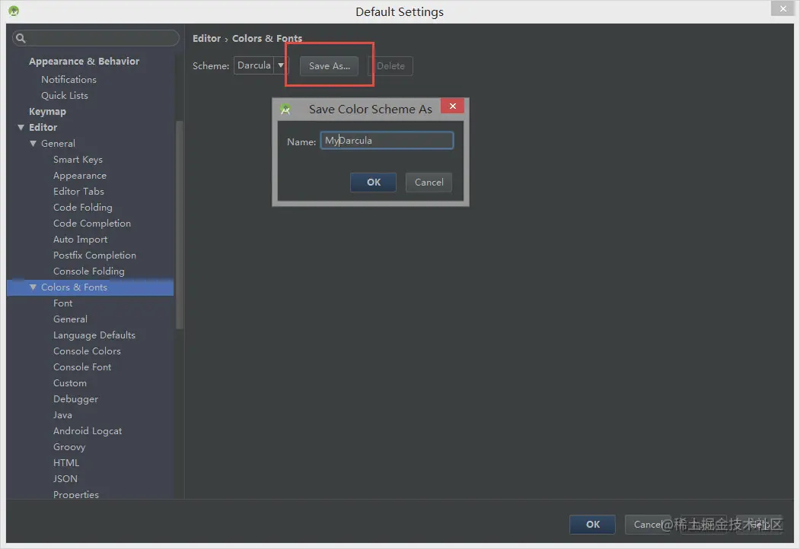Open Postfix Completion settings

click(95, 255)
